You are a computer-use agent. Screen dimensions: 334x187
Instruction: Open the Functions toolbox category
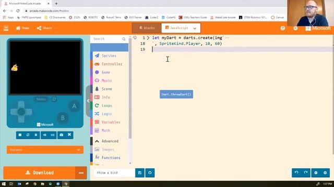[109, 158]
